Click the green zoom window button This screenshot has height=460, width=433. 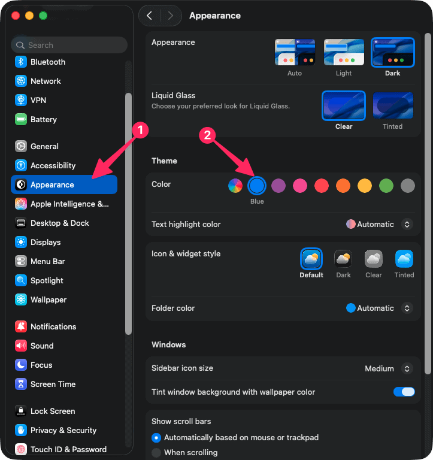(43, 16)
